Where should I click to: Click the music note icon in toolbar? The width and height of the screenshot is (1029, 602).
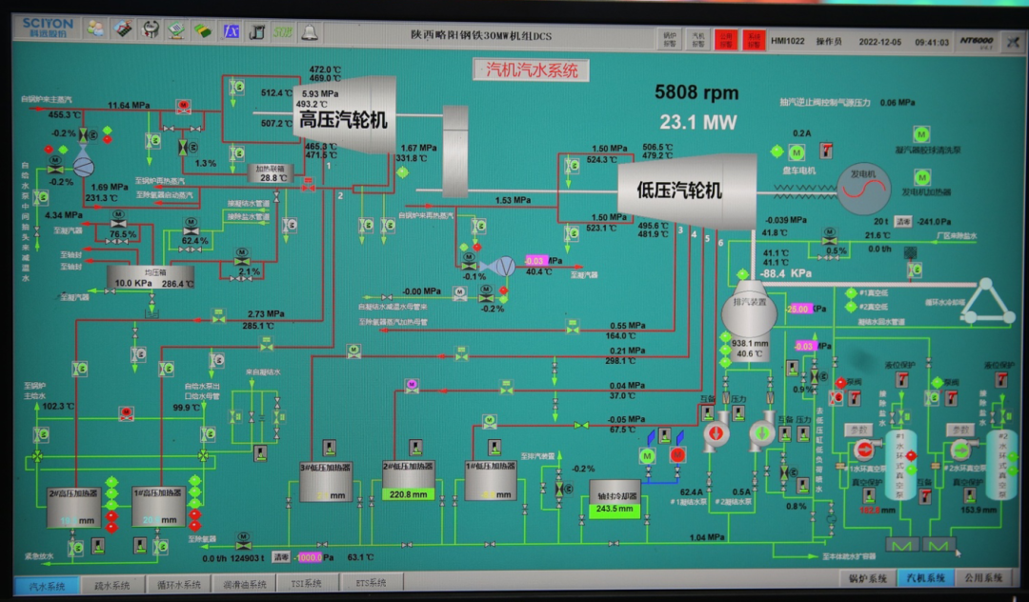pos(256,30)
